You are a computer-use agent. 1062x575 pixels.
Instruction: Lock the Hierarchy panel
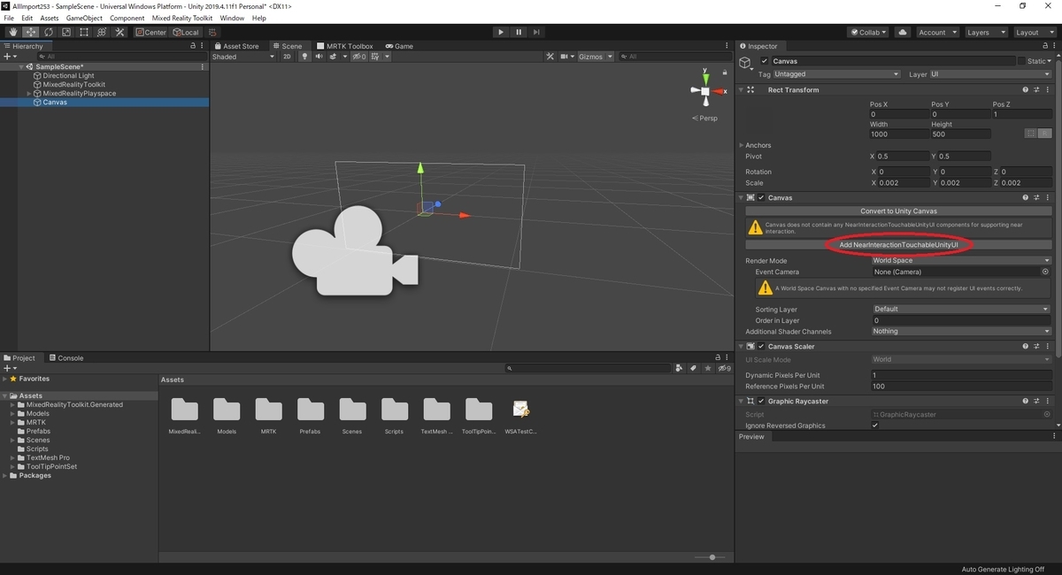click(192, 46)
